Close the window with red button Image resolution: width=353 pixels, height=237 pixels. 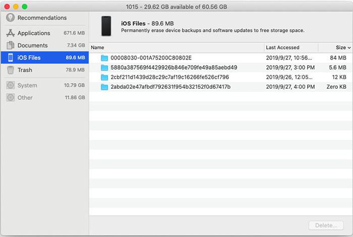(7, 7)
